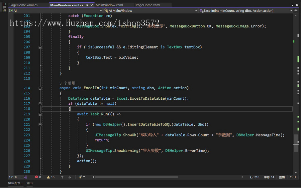
Task: Open the vertical toolbox side tab
Action: [x=4, y=7]
